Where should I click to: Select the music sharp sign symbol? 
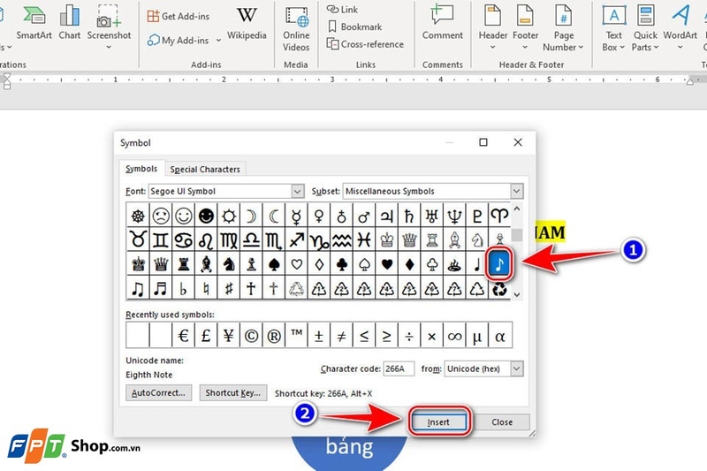pyautogui.click(x=229, y=288)
